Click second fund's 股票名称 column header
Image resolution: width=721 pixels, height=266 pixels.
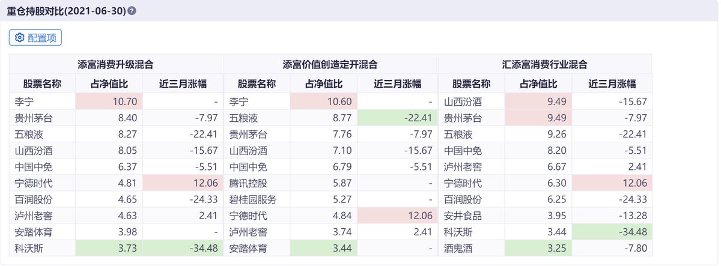(257, 84)
